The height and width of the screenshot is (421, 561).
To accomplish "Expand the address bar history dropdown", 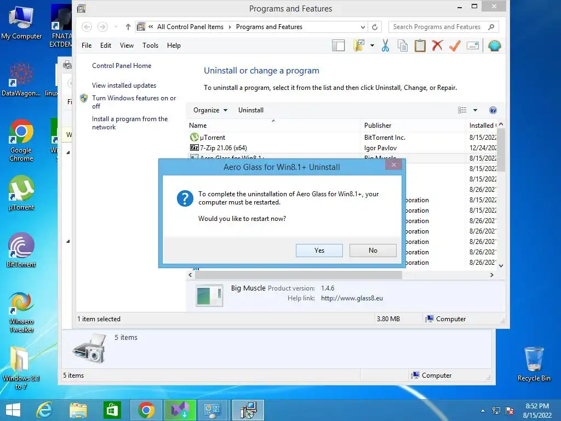I will click(x=363, y=27).
